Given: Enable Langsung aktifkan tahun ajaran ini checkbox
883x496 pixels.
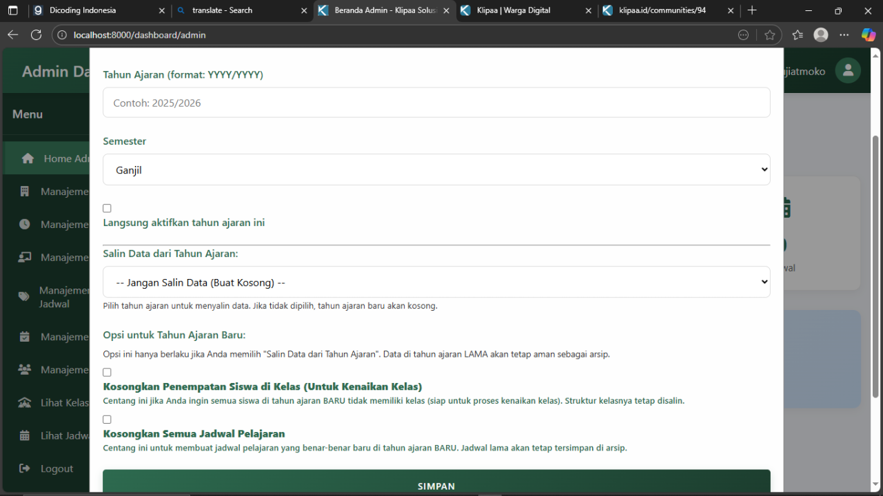Looking at the screenshot, I should click(107, 208).
